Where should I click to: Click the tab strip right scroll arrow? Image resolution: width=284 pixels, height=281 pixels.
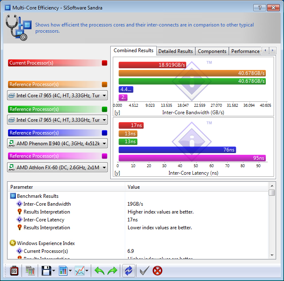(272, 50)
